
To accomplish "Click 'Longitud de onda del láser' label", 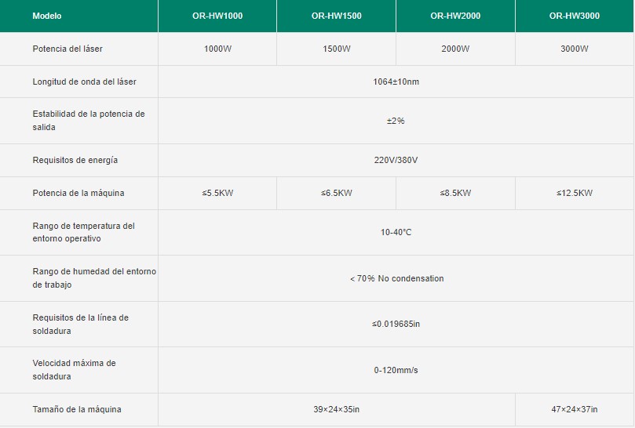I will click(84, 82).
